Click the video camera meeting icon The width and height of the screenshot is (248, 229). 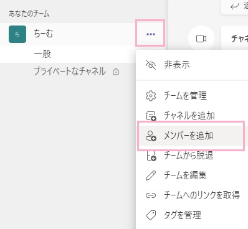(201, 39)
